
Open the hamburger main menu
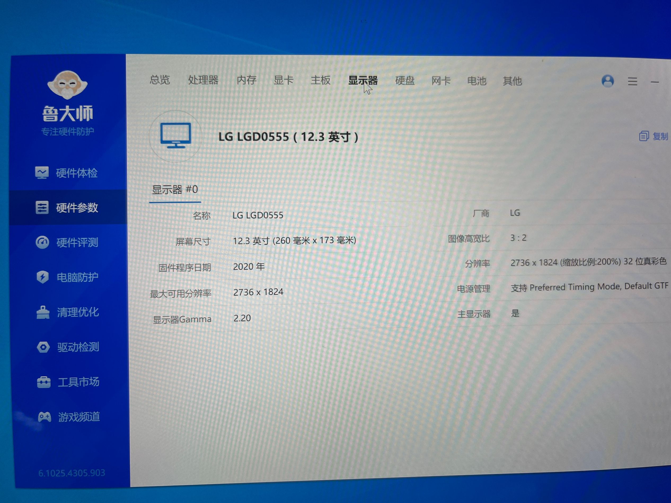[633, 82]
